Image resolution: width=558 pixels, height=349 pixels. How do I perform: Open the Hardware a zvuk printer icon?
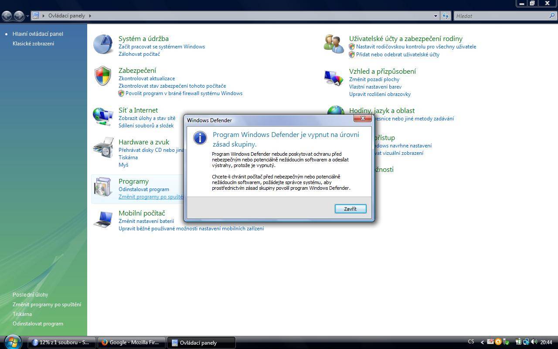coord(103,147)
